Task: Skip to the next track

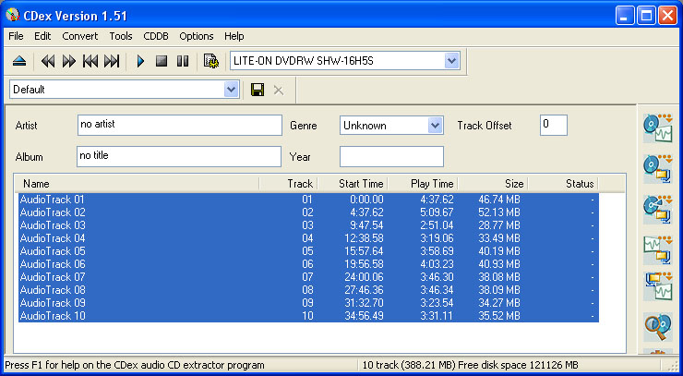Action: point(113,61)
